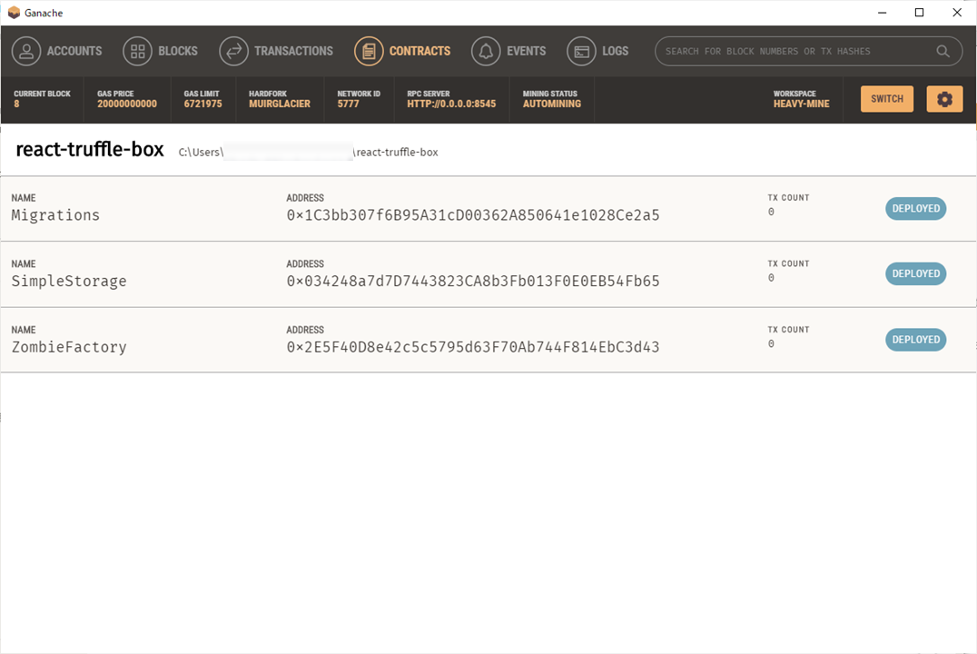Click the project path ending \react-truffle-box

click(x=308, y=152)
